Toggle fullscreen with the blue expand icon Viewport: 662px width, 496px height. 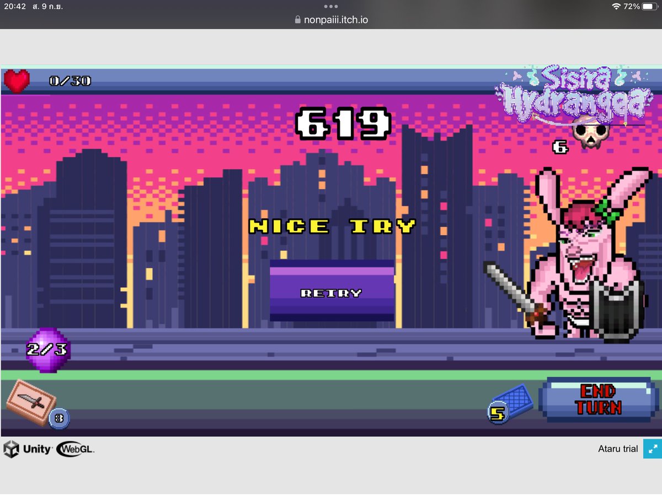click(652, 449)
